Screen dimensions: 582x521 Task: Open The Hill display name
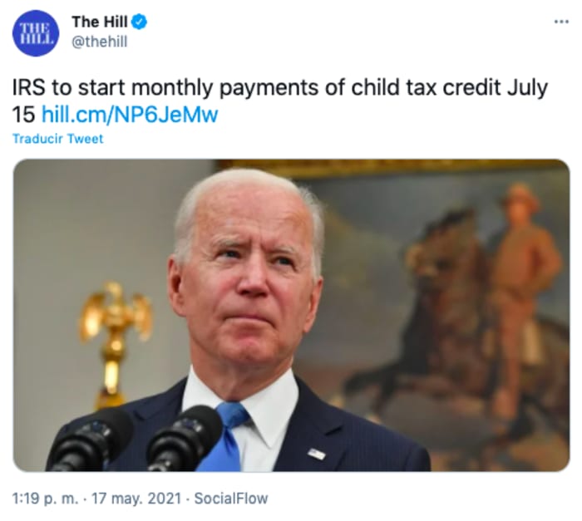(100, 22)
